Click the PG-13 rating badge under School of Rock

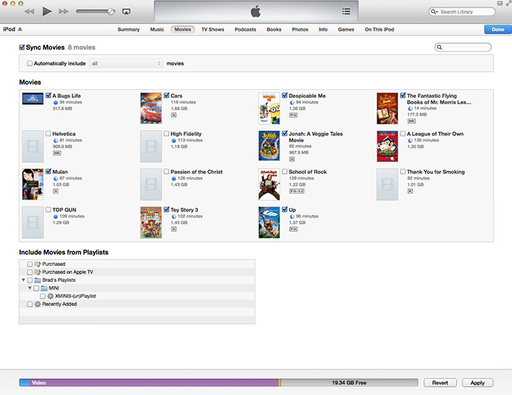coord(297,191)
